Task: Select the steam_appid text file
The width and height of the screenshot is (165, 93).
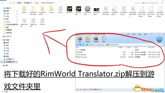Action: tap(33, 23)
